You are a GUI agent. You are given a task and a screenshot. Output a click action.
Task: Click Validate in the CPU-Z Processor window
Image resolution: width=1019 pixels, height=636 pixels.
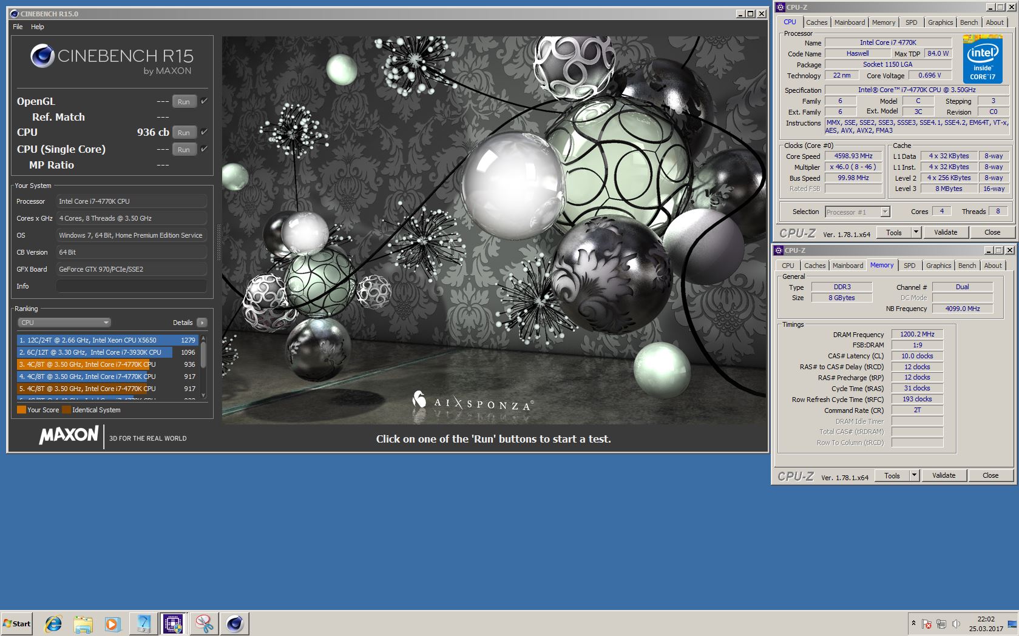tap(946, 232)
